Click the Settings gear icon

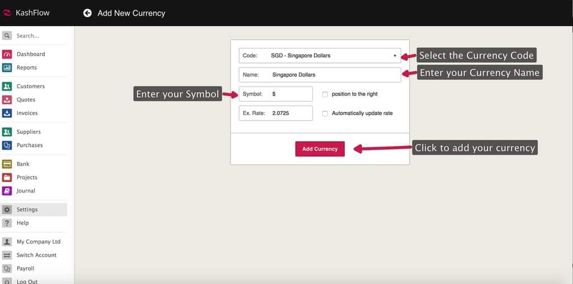click(7, 210)
